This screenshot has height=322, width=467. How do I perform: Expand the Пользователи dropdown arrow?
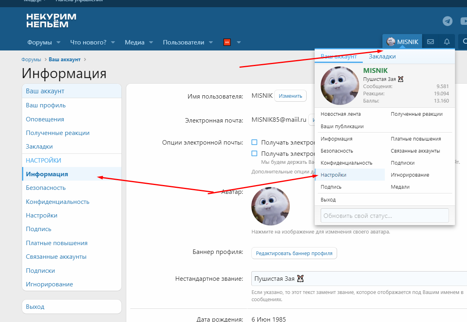[211, 42]
